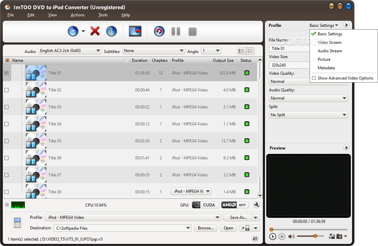Check the Title 04 checkbox
Image resolution: width=378 pixels, height=246 pixels.
(x=6, y=124)
